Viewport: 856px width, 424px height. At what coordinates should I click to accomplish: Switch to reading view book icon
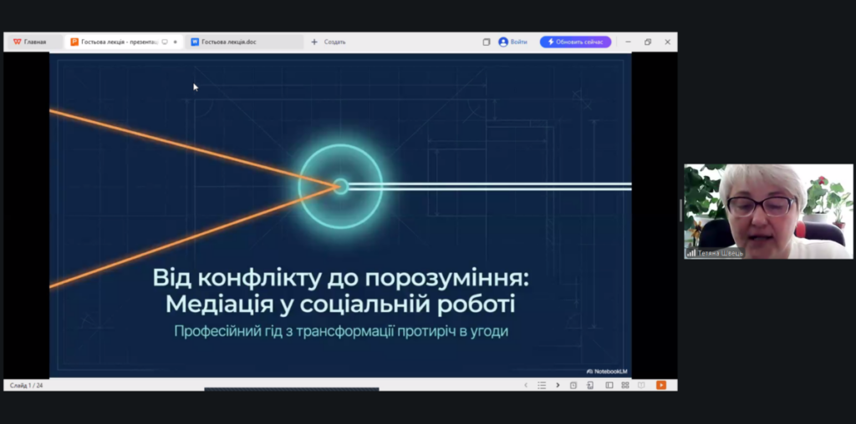click(x=641, y=385)
